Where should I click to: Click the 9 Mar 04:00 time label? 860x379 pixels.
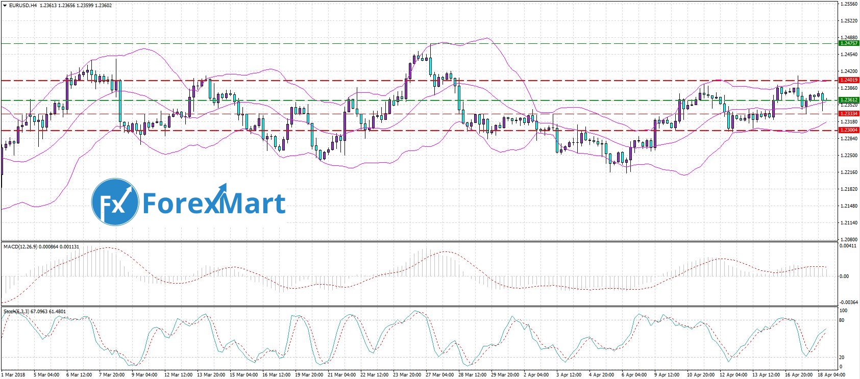[144, 375]
